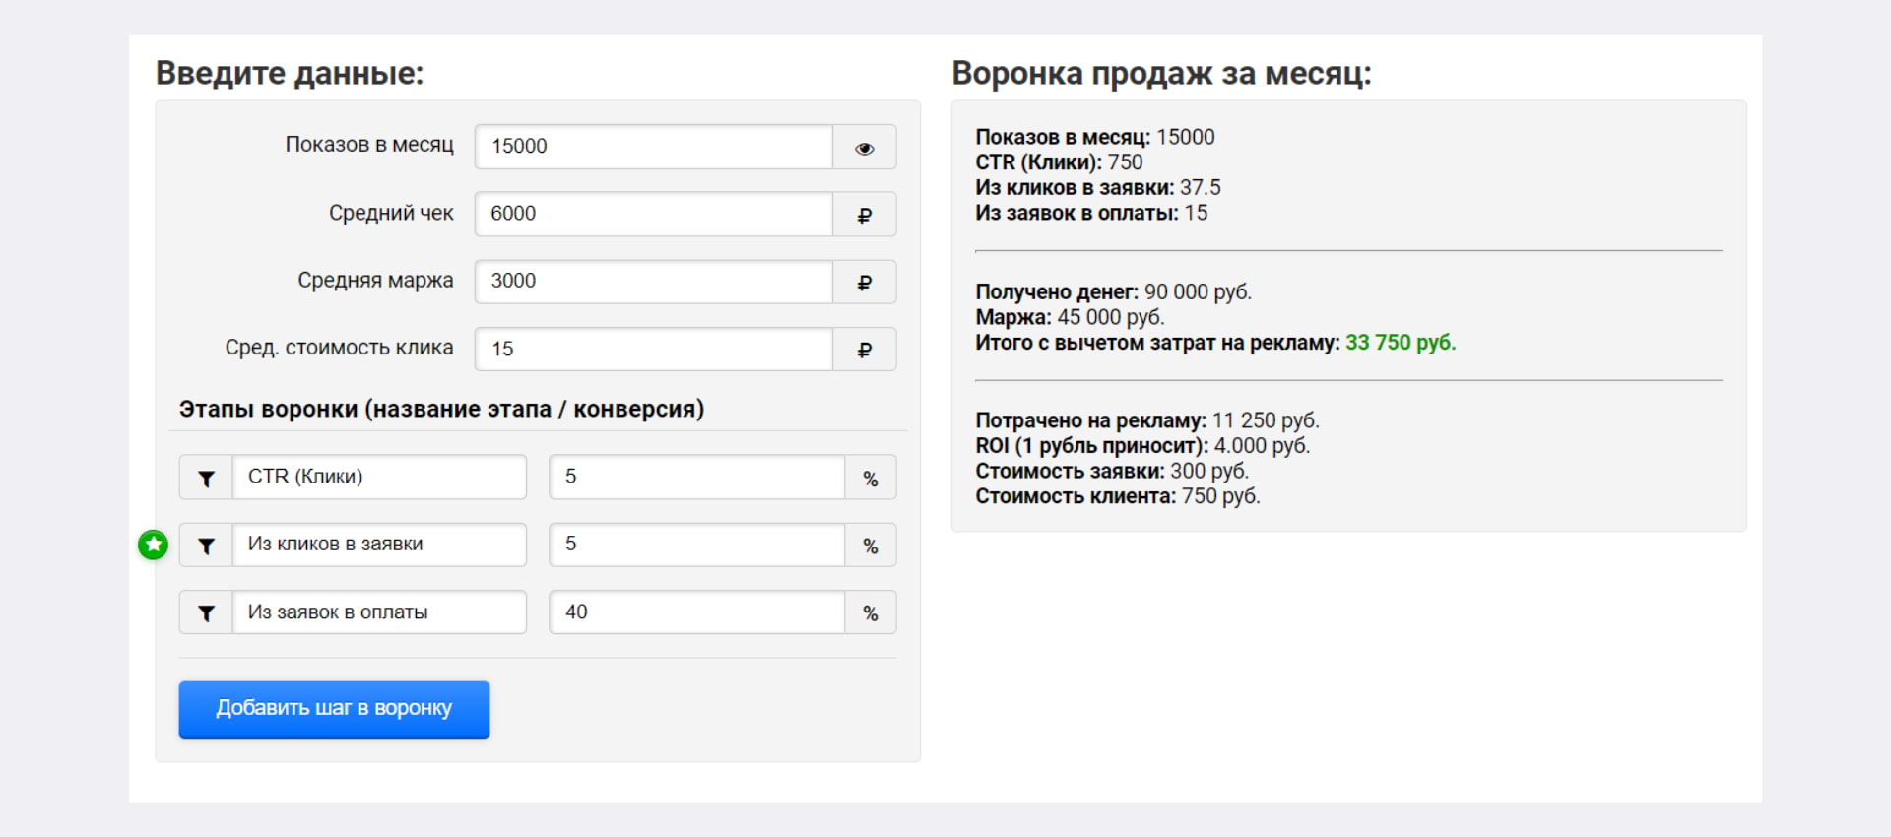The height and width of the screenshot is (837, 1891).
Task: Click the percent sign of Из кликов в заявки
Action: pos(870,546)
